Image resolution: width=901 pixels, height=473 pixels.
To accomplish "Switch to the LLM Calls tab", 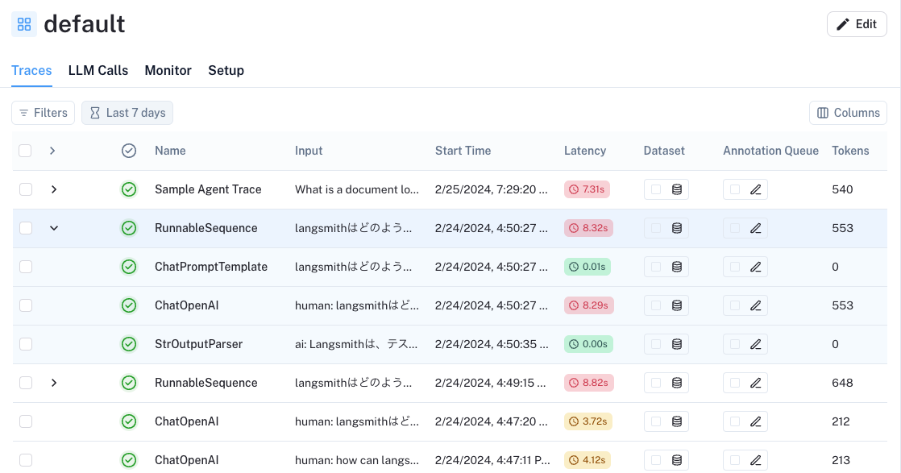I will pyautogui.click(x=98, y=71).
